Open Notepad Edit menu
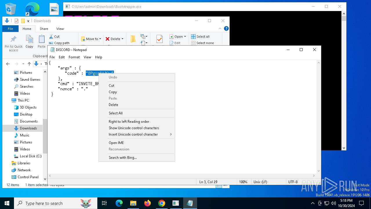 (x=62, y=57)
